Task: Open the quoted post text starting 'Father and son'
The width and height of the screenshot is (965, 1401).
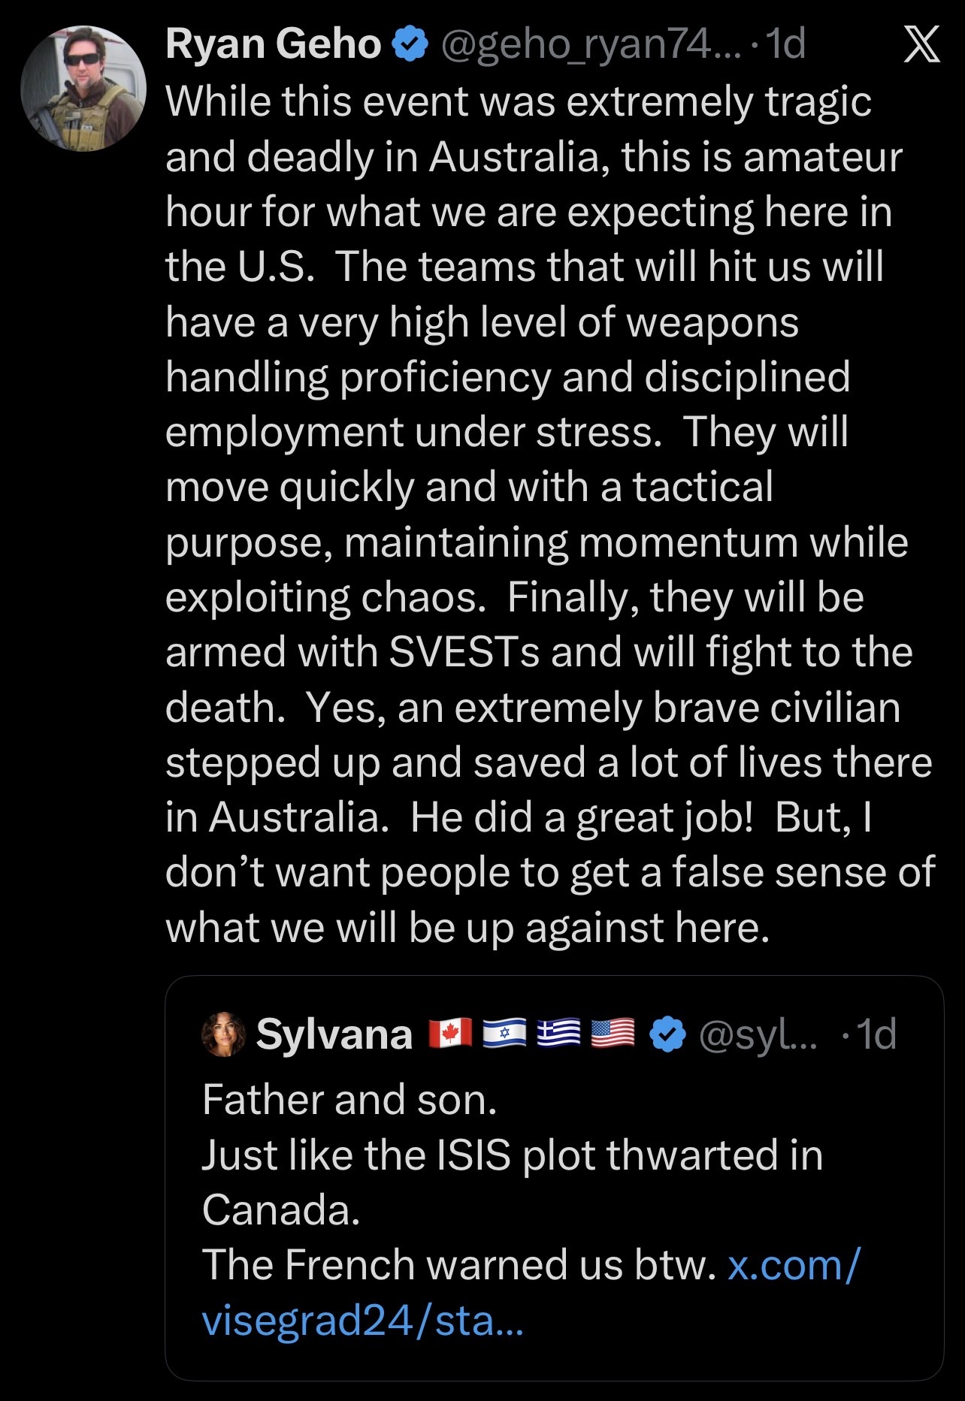Action: (x=350, y=1100)
